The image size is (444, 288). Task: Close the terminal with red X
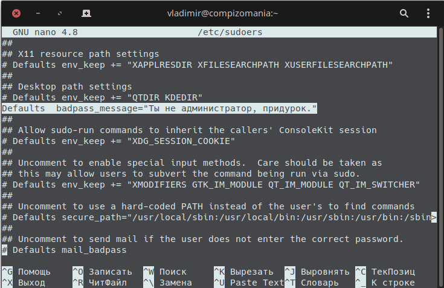click(x=16, y=13)
